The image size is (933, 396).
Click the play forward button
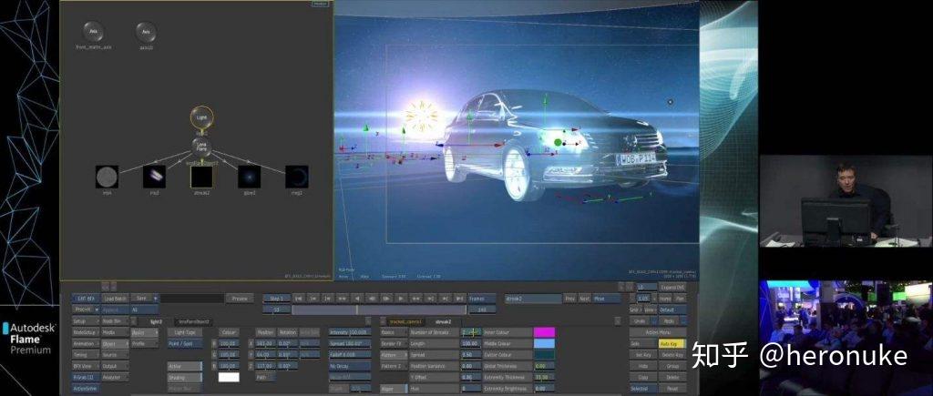tap(401, 299)
